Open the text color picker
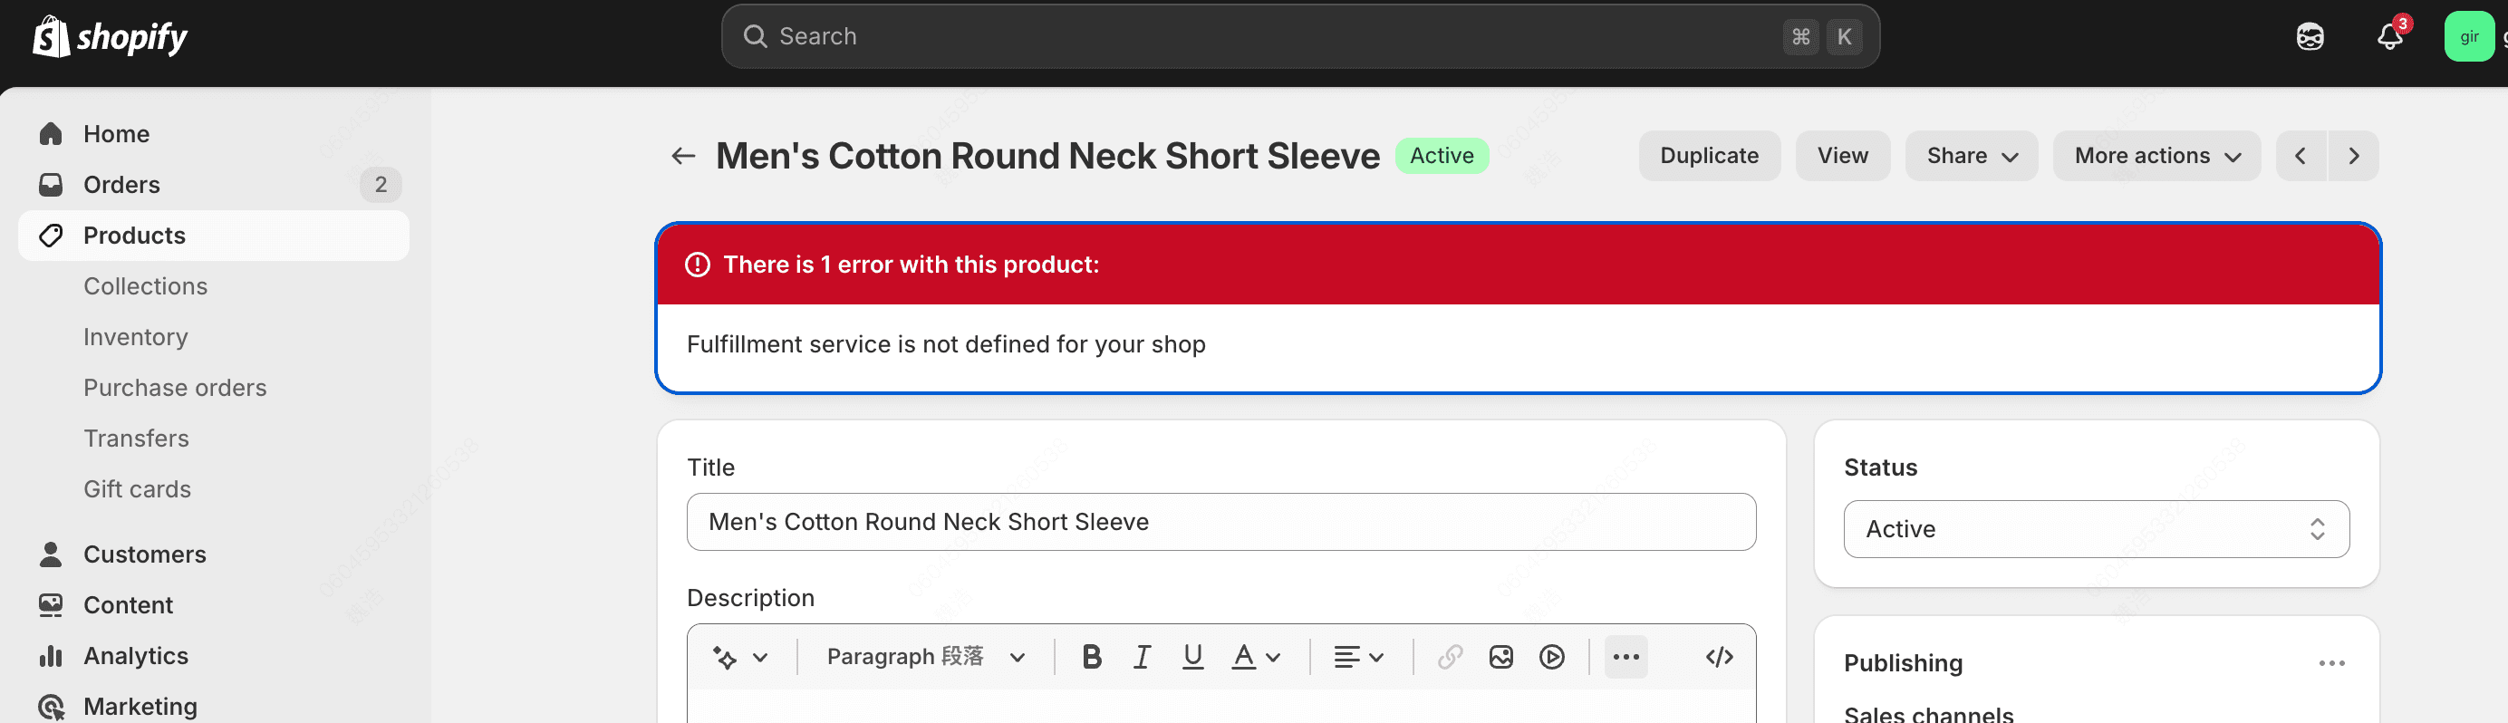Viewport: 2508px width, 723px height. coord(1256,658)
